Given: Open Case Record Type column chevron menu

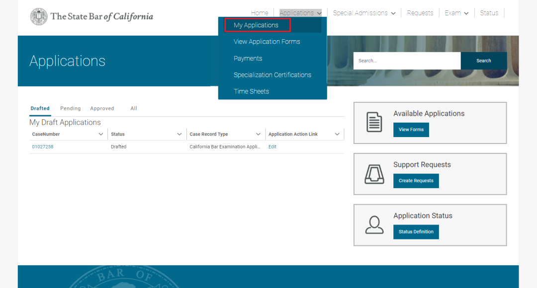Looking at the screenshot, I should pyautogui.click(x=258, y=134).
